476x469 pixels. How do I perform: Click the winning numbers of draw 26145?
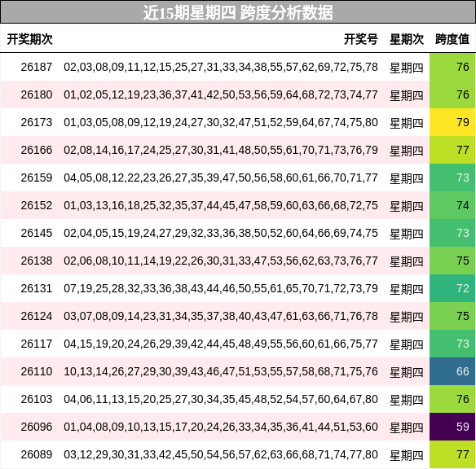(221, 233)
